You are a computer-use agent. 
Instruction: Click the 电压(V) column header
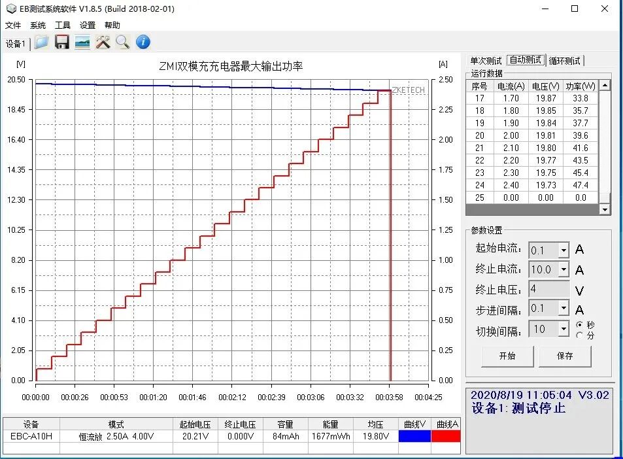tap(545, 86)
